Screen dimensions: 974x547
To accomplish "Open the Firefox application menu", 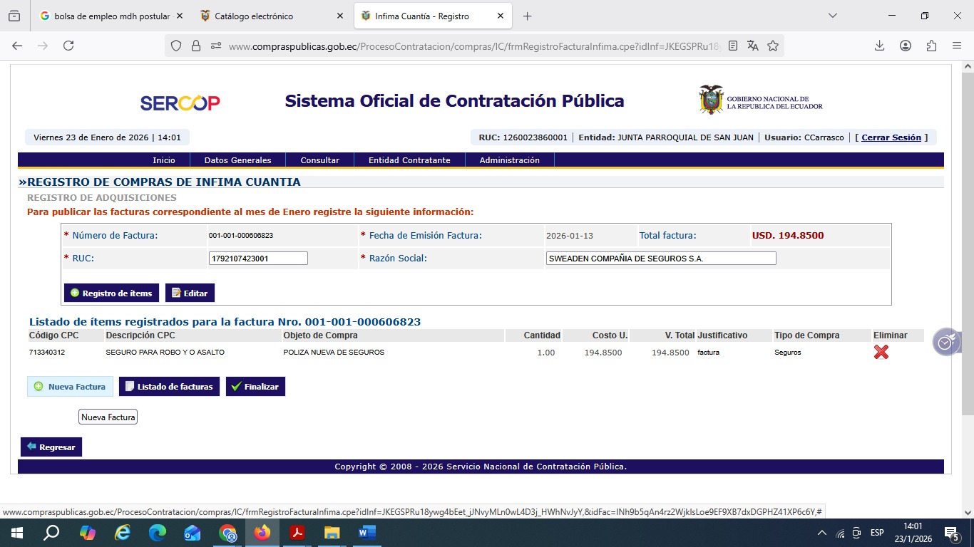I will pyautogui.click(x=957, y=46).
